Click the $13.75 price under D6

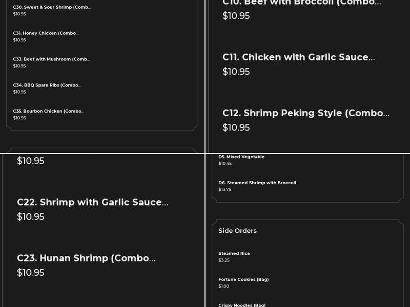click(225, 189)
